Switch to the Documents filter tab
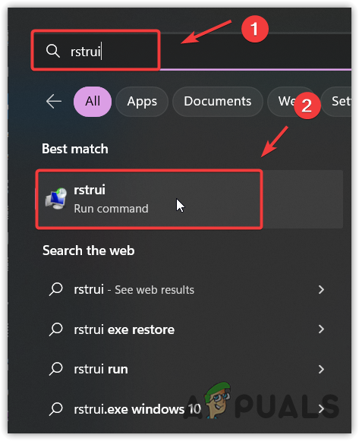 tap(218, 102)
